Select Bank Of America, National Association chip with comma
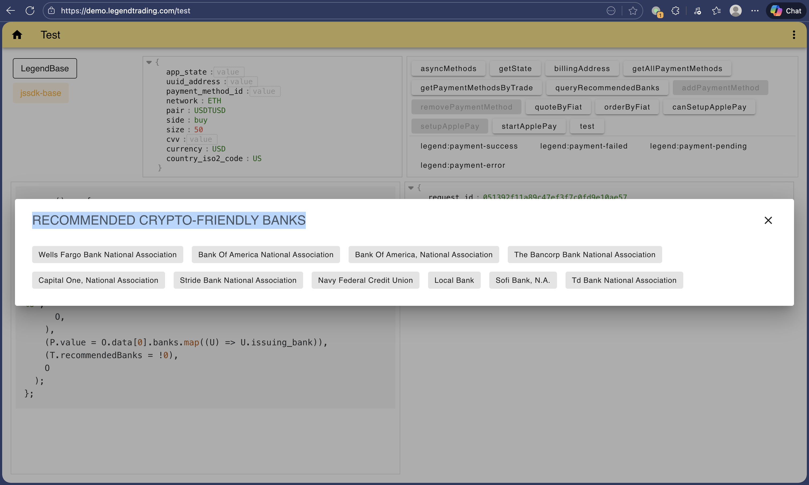809x485 pixels. pos(424,255)
